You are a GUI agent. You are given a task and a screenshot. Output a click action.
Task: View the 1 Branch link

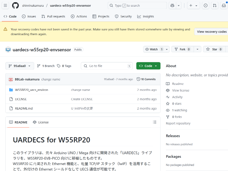(x=46, y=66)
